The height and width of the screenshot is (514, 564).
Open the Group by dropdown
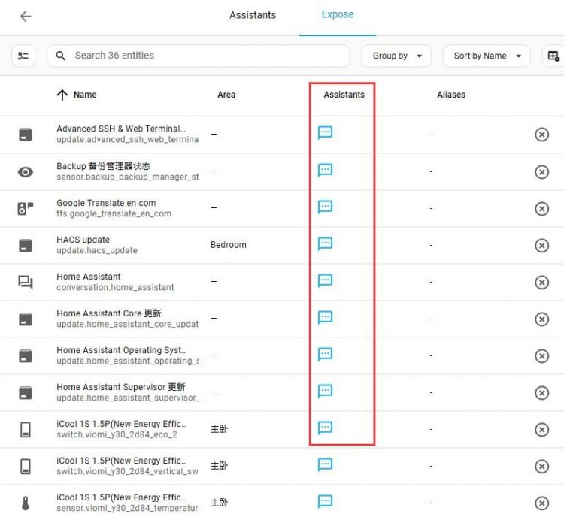[x=397, y=56]
